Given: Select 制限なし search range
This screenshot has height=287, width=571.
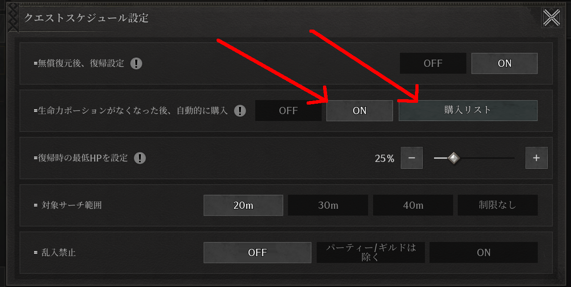Looking at the screenshot, I should (x=498, y=205).
